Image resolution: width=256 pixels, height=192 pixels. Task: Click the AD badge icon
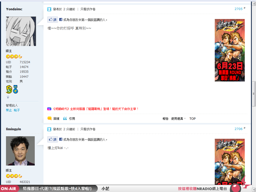pyautogui.click(x=49, y=109)
